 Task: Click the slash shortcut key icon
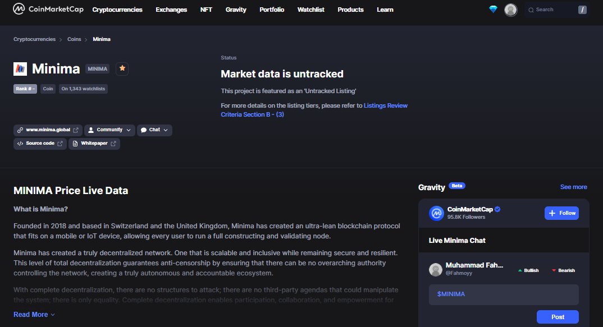pyautogui.click(x=582, y=10)
